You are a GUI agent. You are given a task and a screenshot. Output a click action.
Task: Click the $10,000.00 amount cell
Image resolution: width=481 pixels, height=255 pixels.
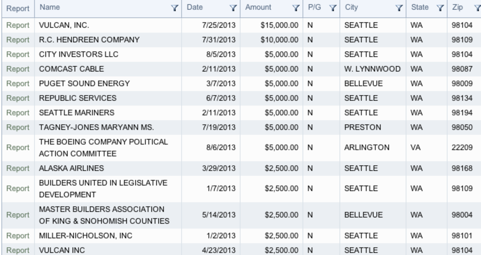(279, 40)
